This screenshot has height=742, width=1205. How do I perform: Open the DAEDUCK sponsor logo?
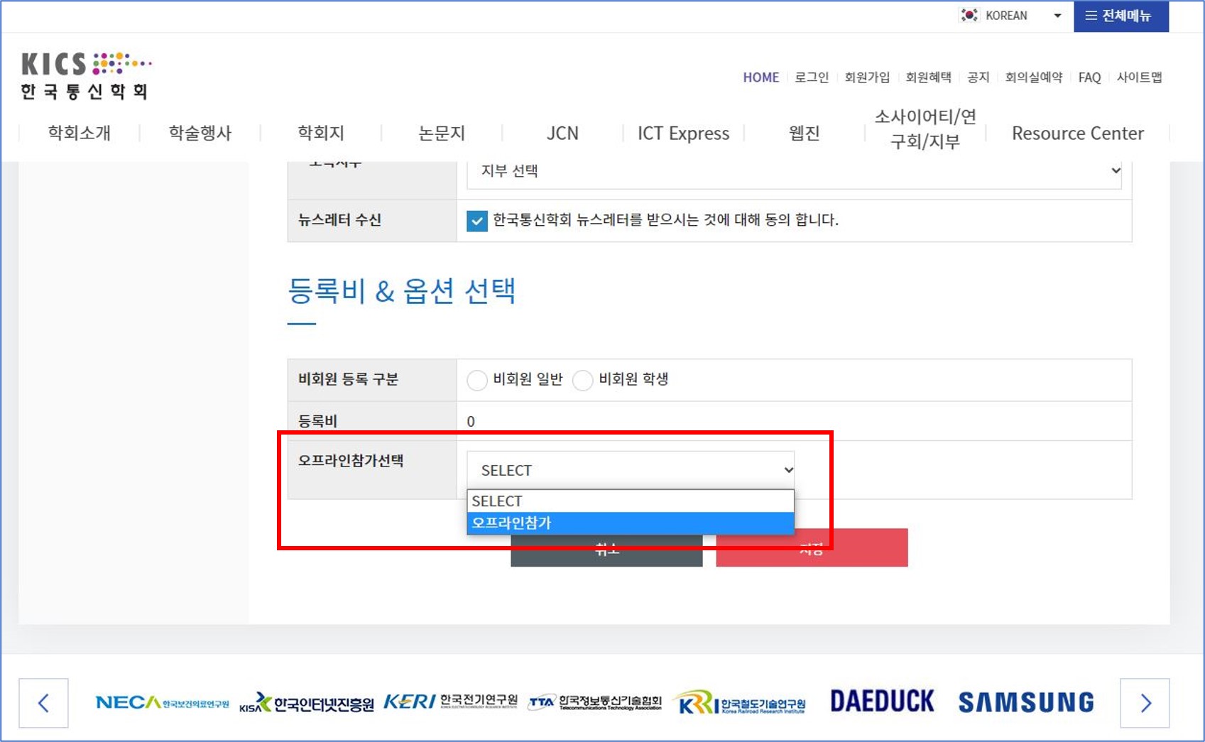click(x=882, y=702)
